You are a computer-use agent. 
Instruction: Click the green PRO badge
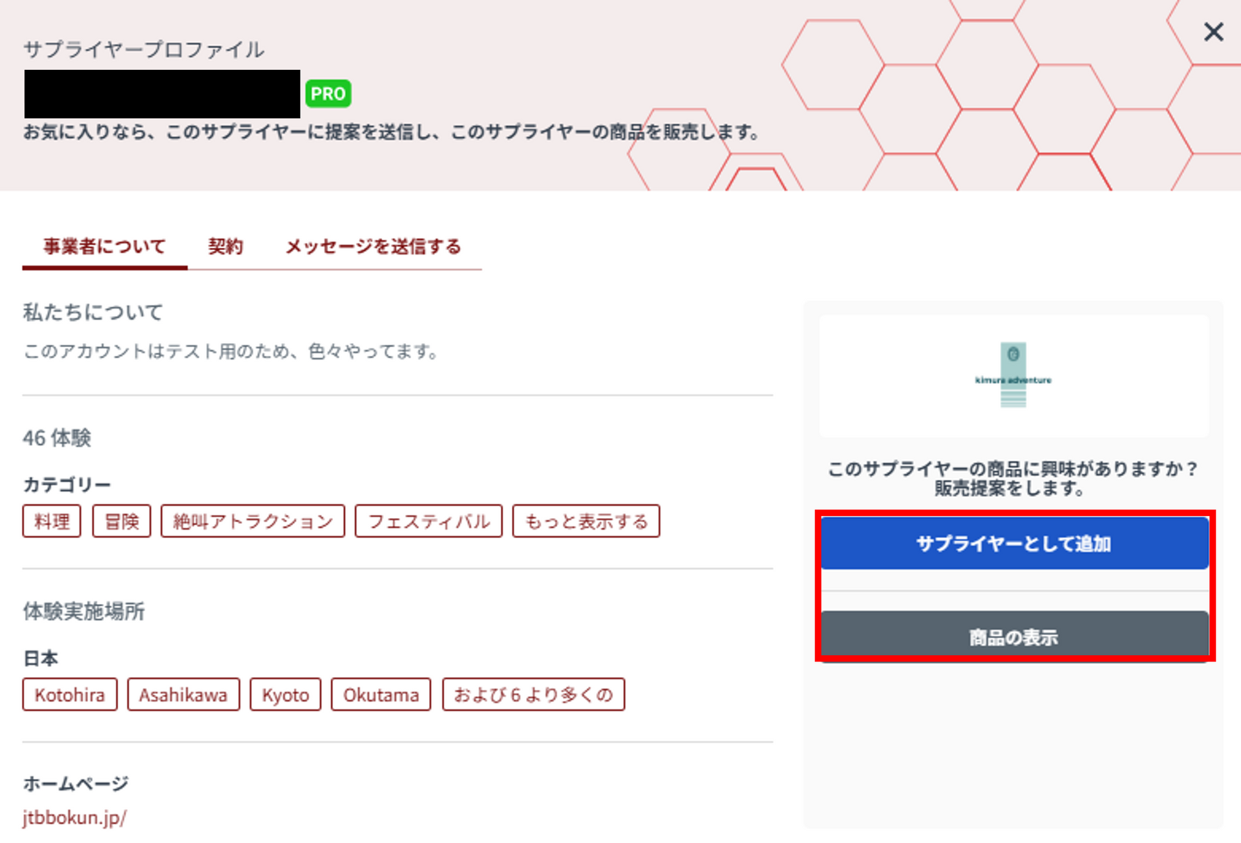[328, 94]
